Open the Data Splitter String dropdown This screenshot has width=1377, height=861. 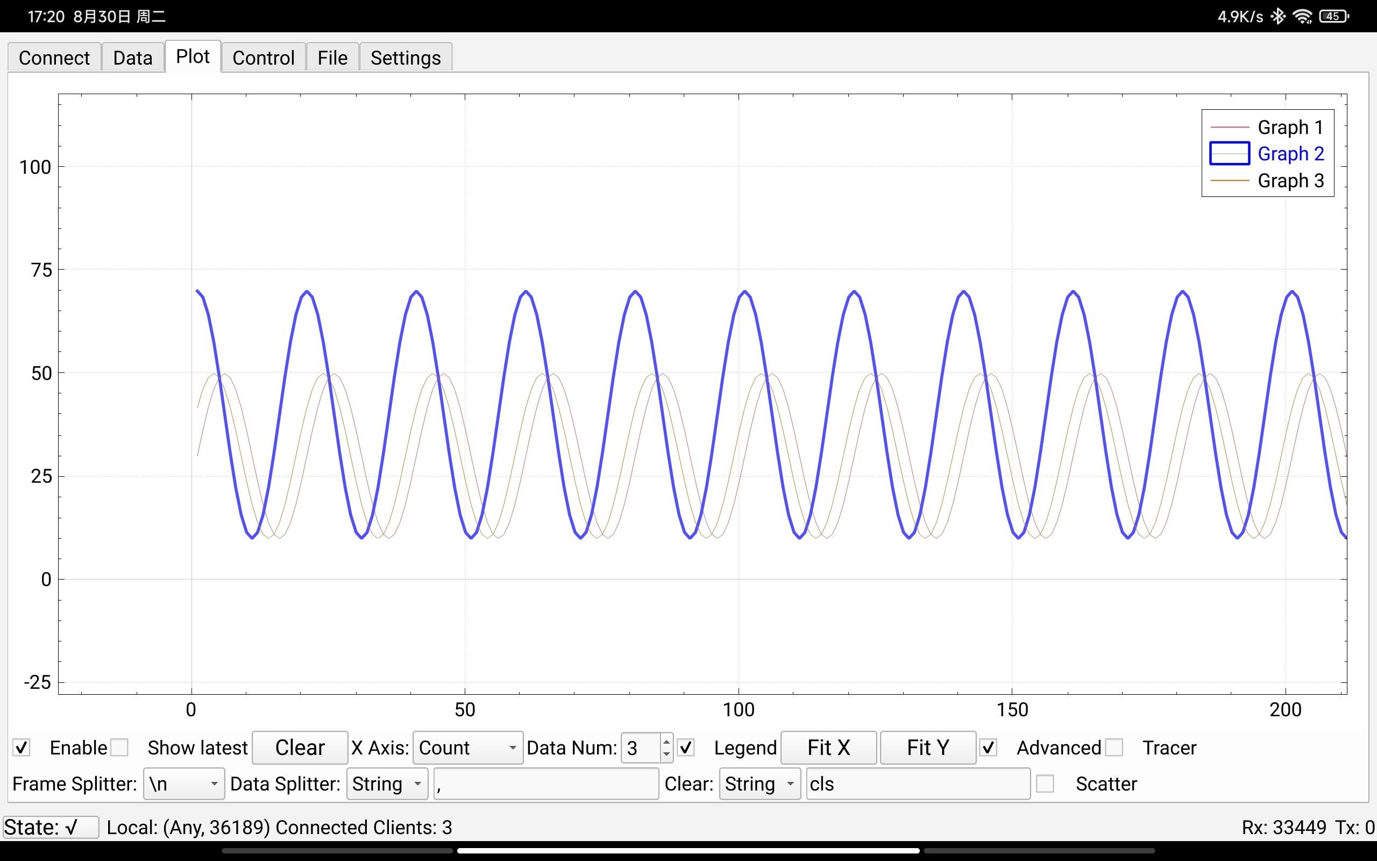pos(387,784)
